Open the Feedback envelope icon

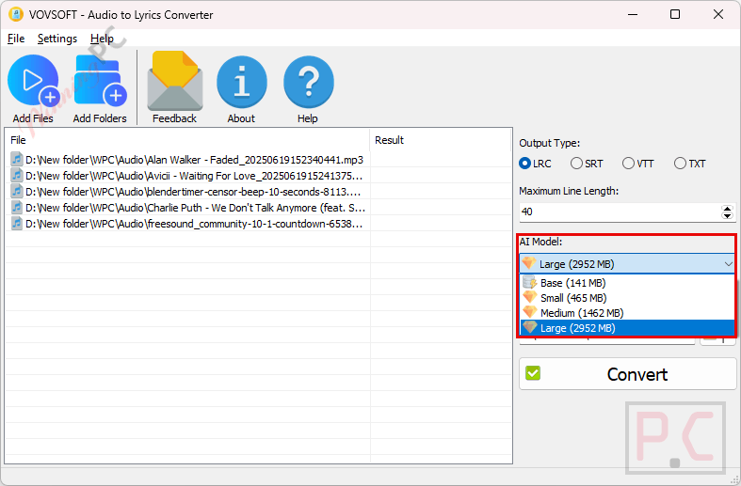pos(175,81)
